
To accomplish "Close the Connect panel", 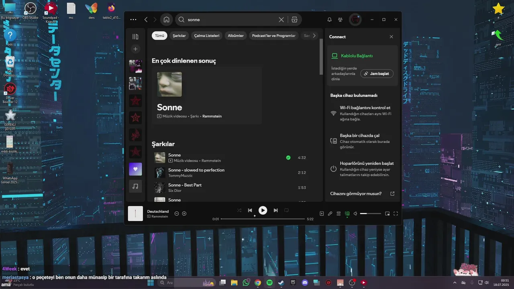I will (x=392, y=37).
